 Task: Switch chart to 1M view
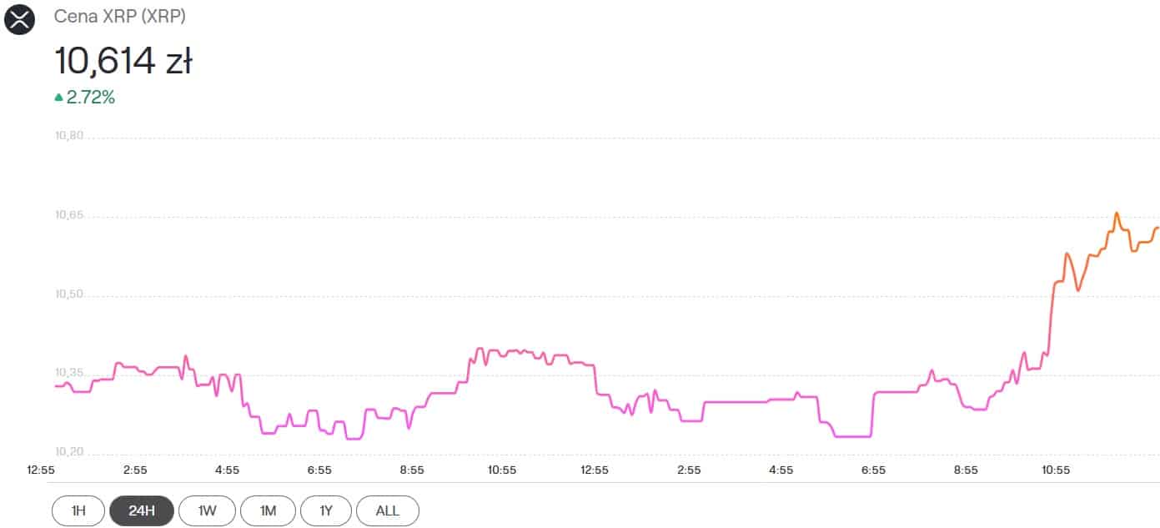[x=268, y=510]
